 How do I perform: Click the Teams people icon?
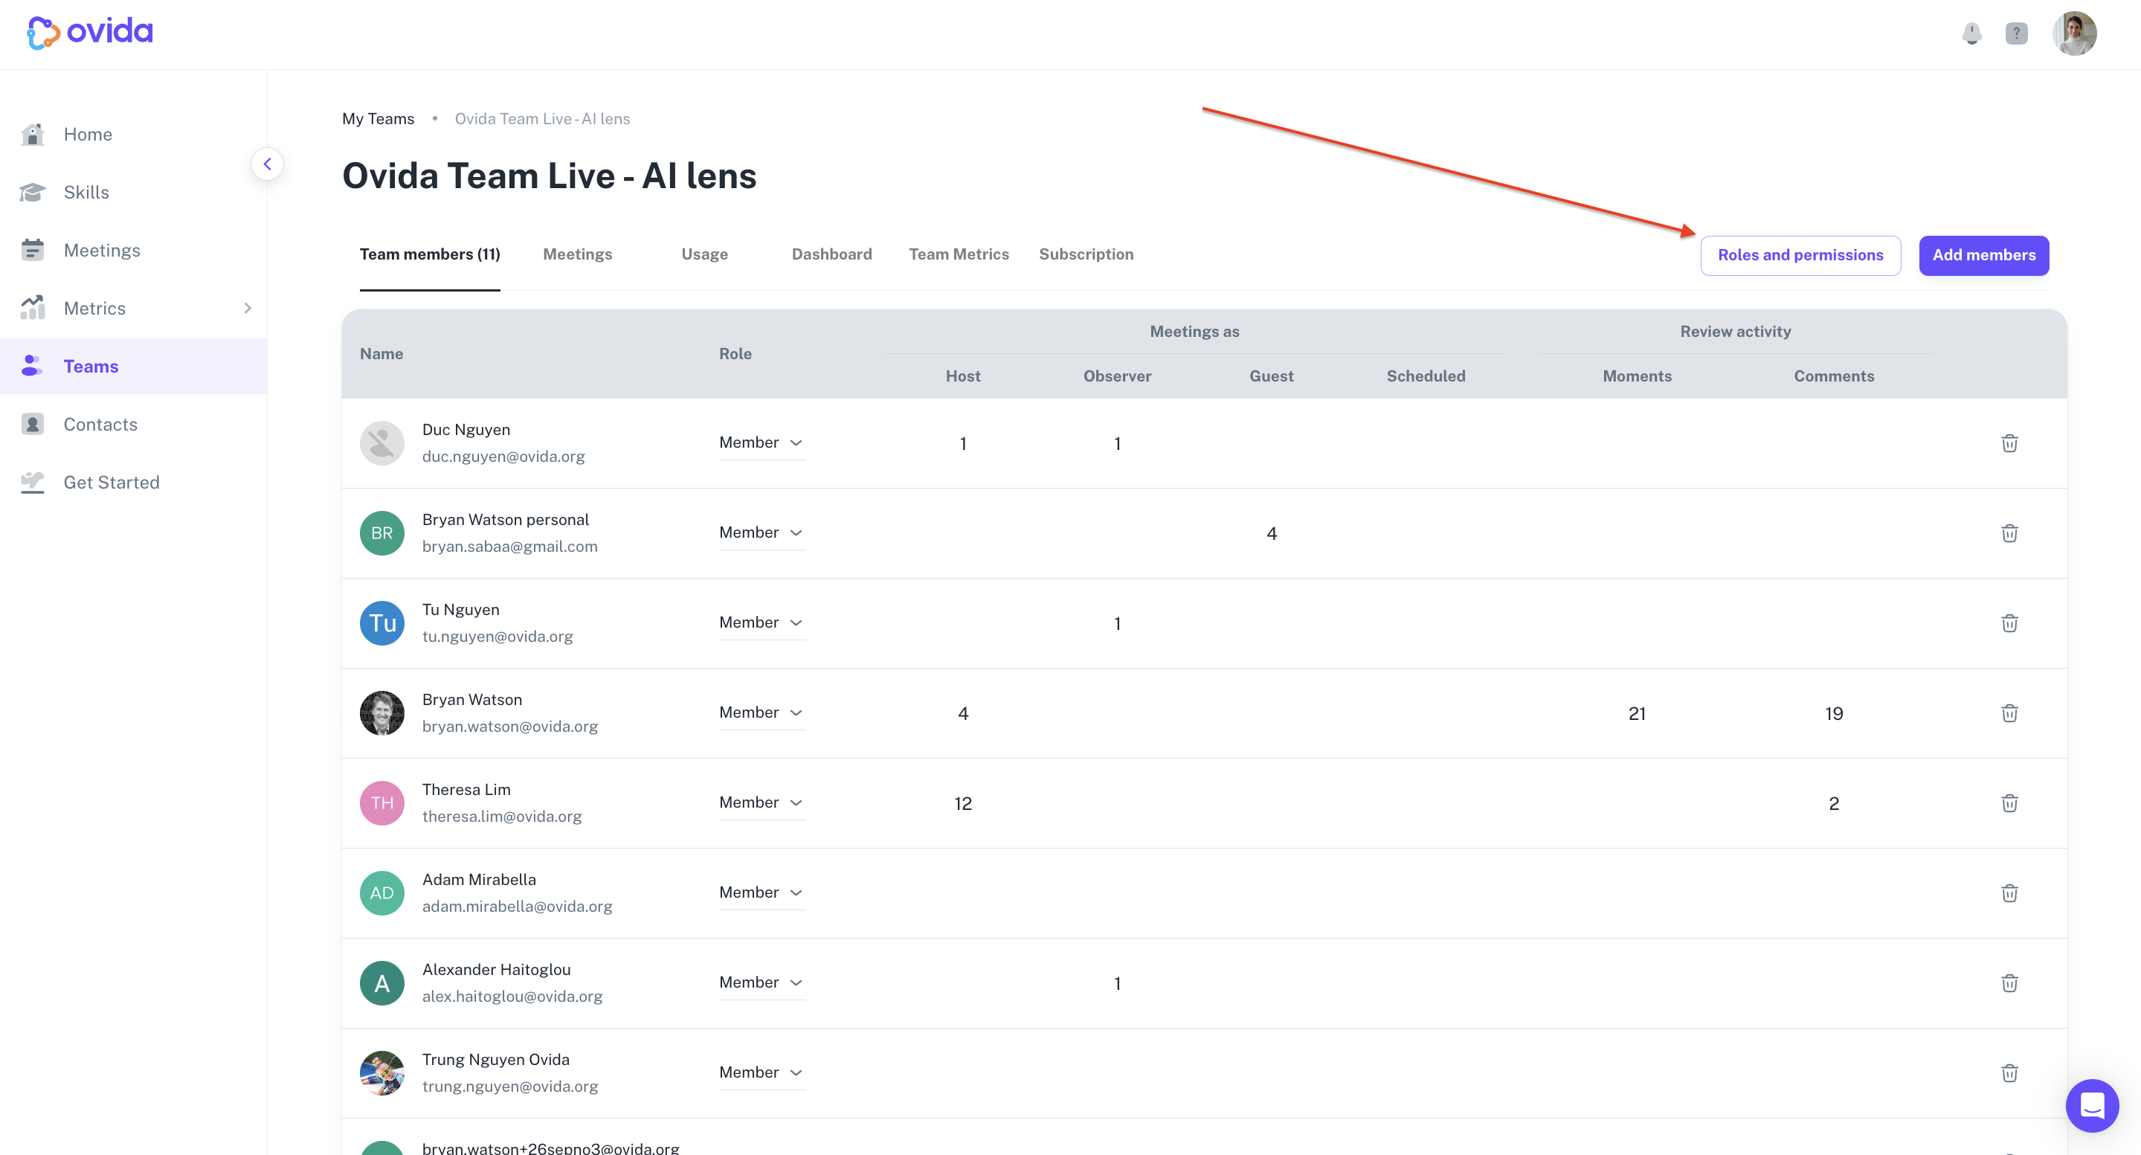click(x=33, y=367)
